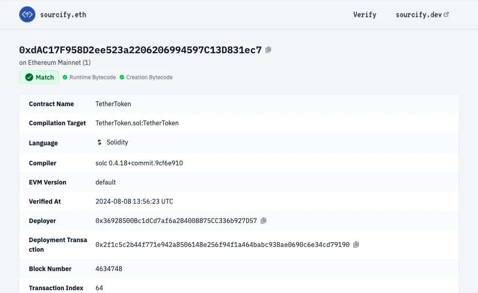Open the sourcify.dev external link

coord(422,15)
